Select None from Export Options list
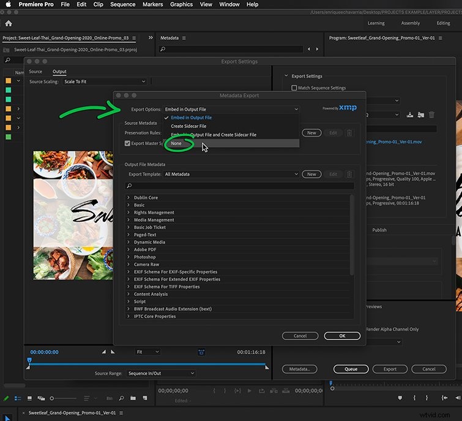This screenshot has width=462, height=421. tap(231, 143)
